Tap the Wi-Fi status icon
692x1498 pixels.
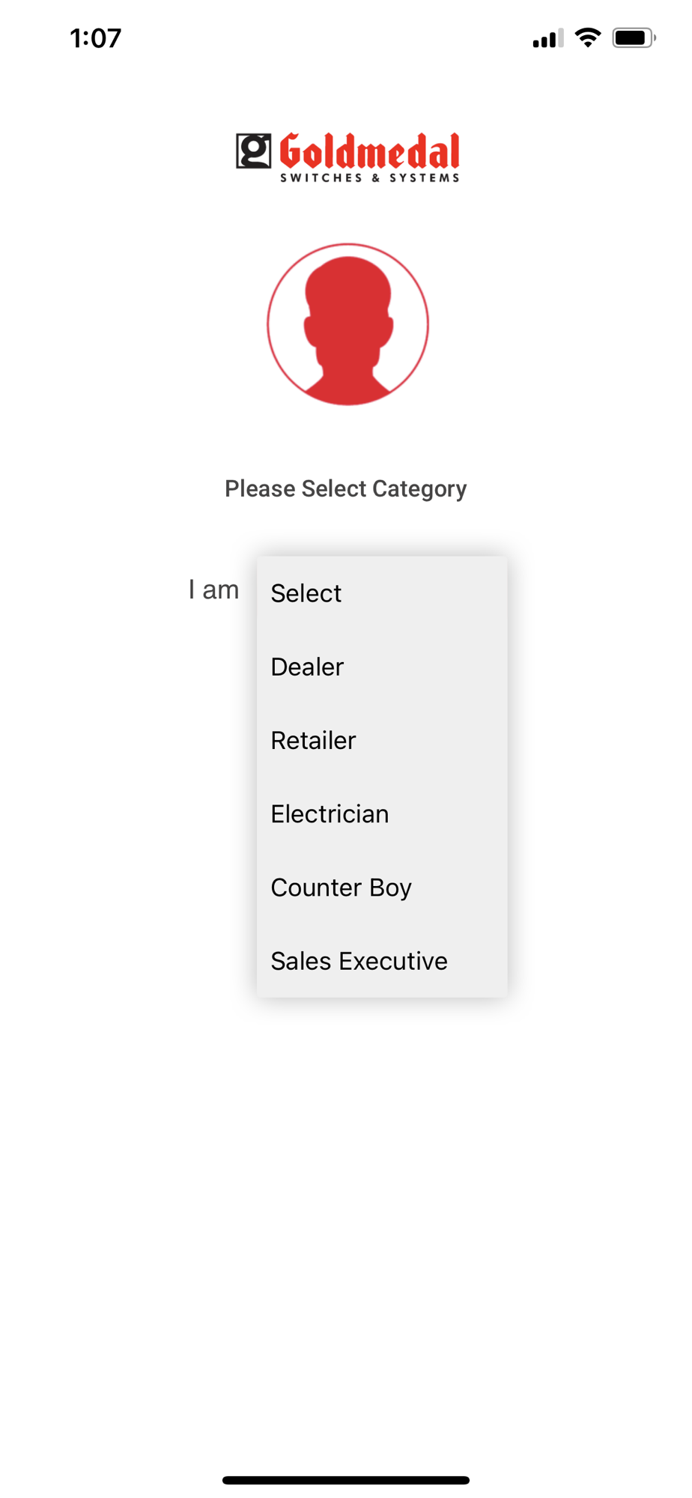588,37
